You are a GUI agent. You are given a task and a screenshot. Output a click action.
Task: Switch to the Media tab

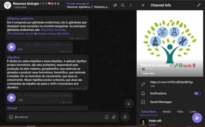pyautogui.click(x=167, y=112)
